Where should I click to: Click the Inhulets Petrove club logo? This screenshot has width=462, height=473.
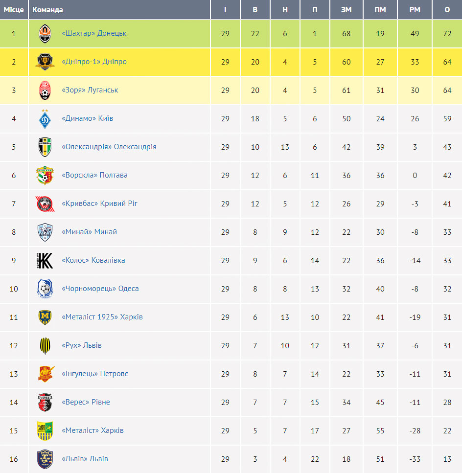tap(46, 374)
